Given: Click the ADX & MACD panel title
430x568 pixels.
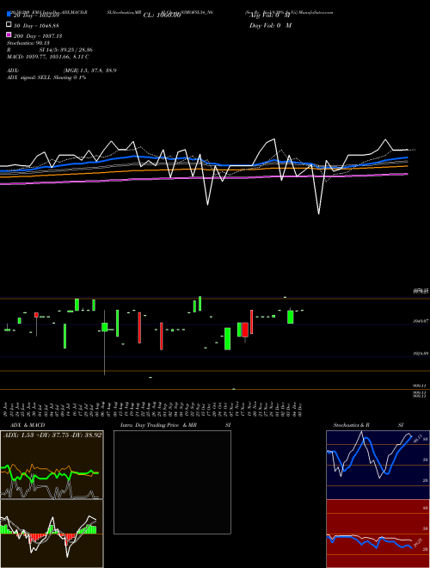Looking at the screenshot, I should 28,425.
